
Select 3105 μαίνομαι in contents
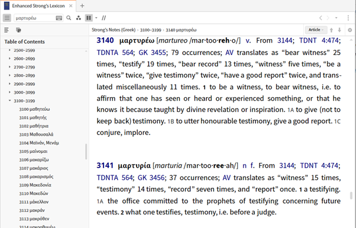coord(33,151)
